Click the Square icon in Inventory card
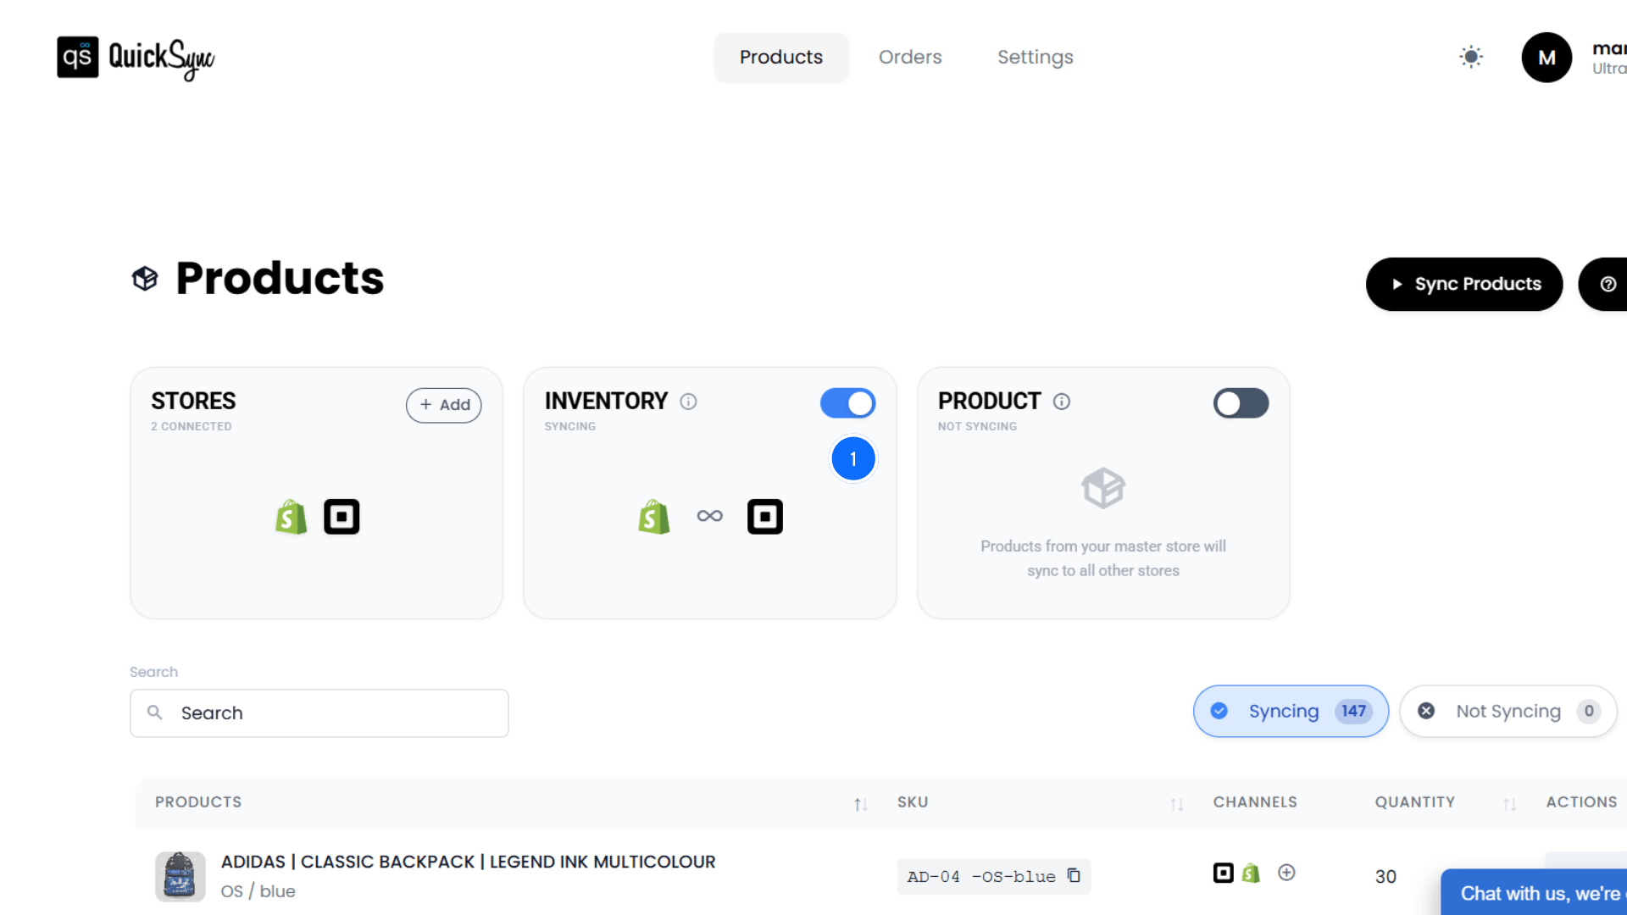 click(764, 517)
